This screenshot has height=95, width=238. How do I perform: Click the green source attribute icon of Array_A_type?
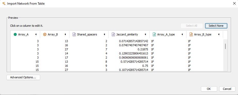point(154,34)
